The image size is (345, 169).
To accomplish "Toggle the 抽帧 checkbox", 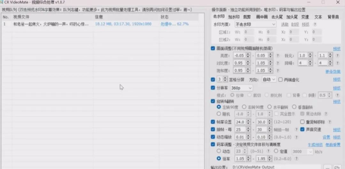I will pos(213,129).
